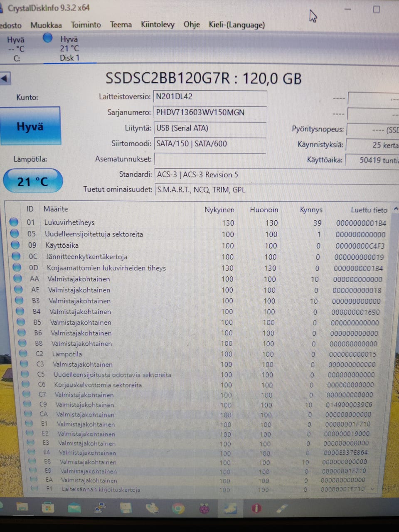Click the status circle for row 09 Käyttöaika

click(x=15, y=245)
